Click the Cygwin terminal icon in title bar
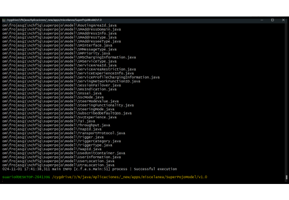 click(x=4, y=20)
